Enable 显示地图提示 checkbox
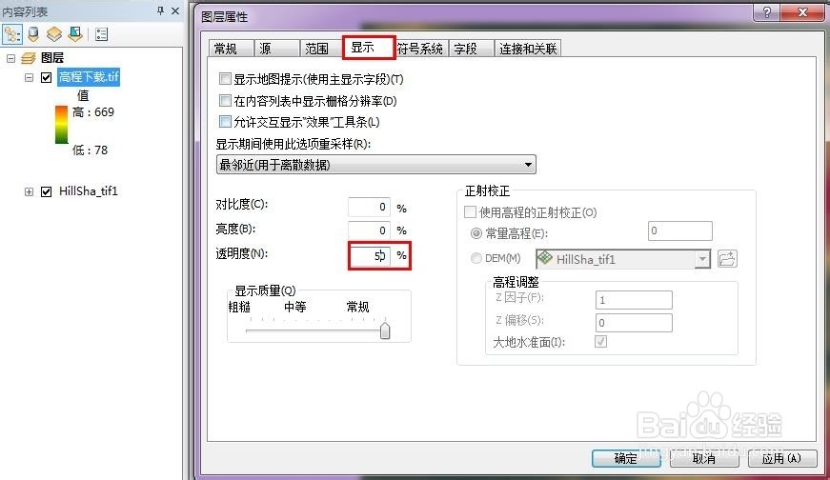 coord(225,79)
